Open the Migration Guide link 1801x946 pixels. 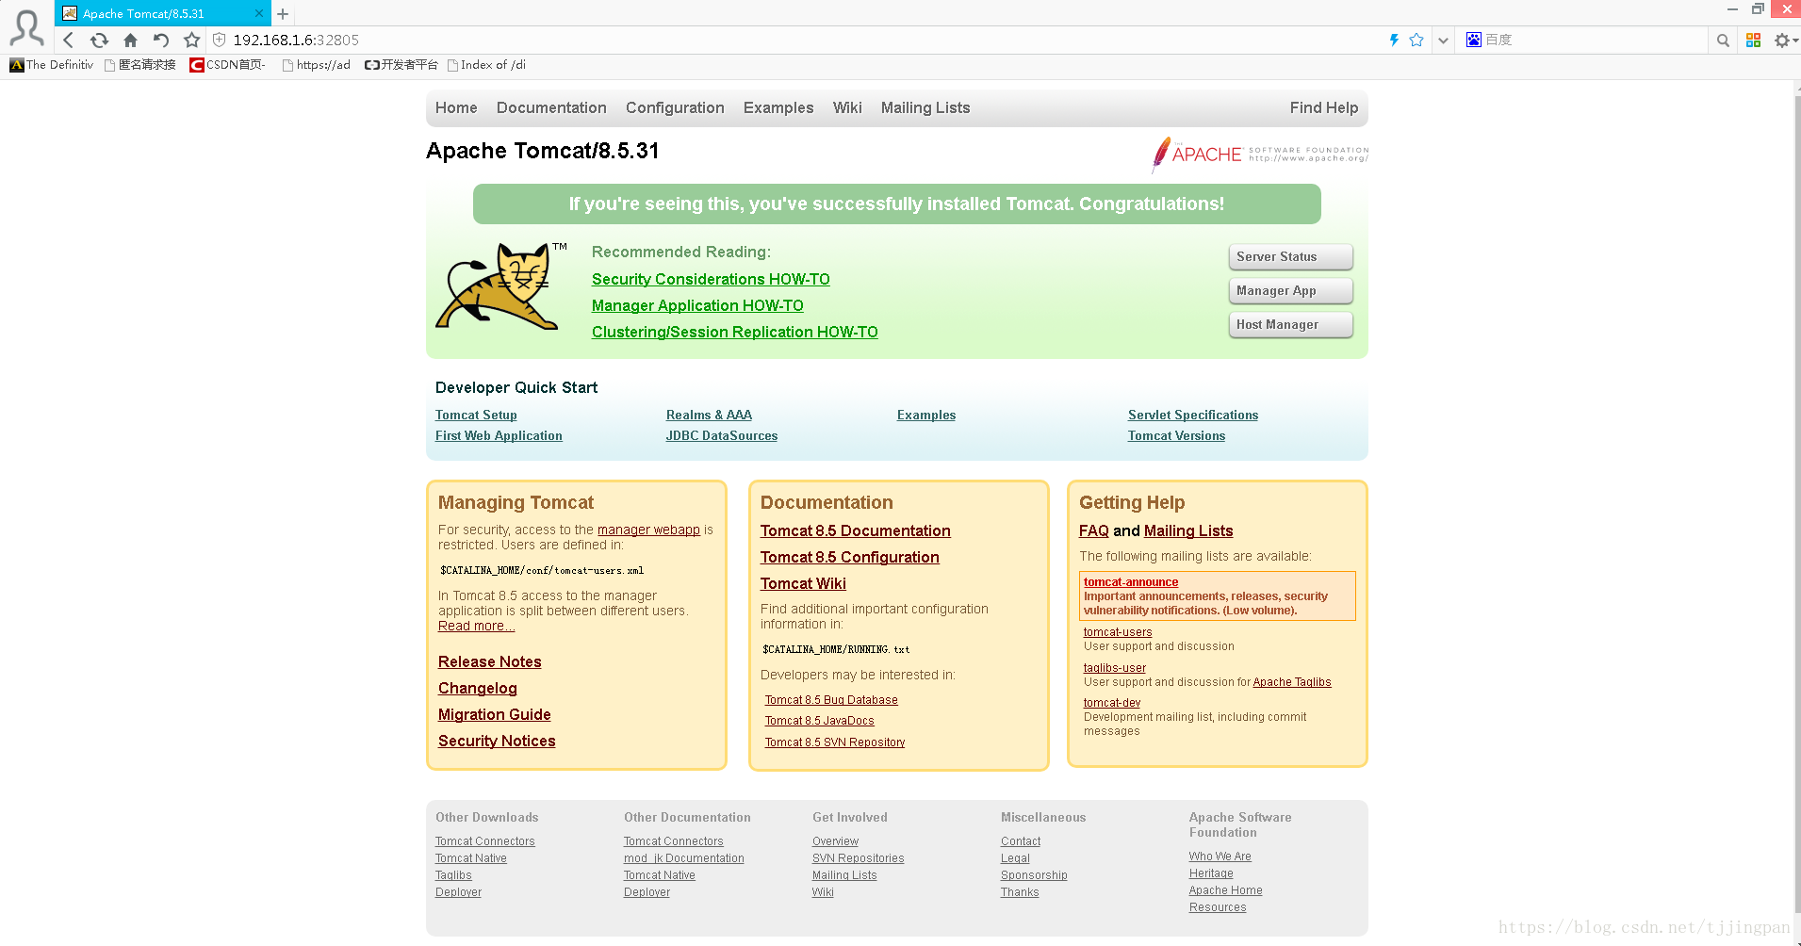[x=494, y=714]
